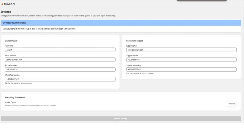Toggle the Market Opt-in Disabled button
244x137 pixels.
point(232,104)
